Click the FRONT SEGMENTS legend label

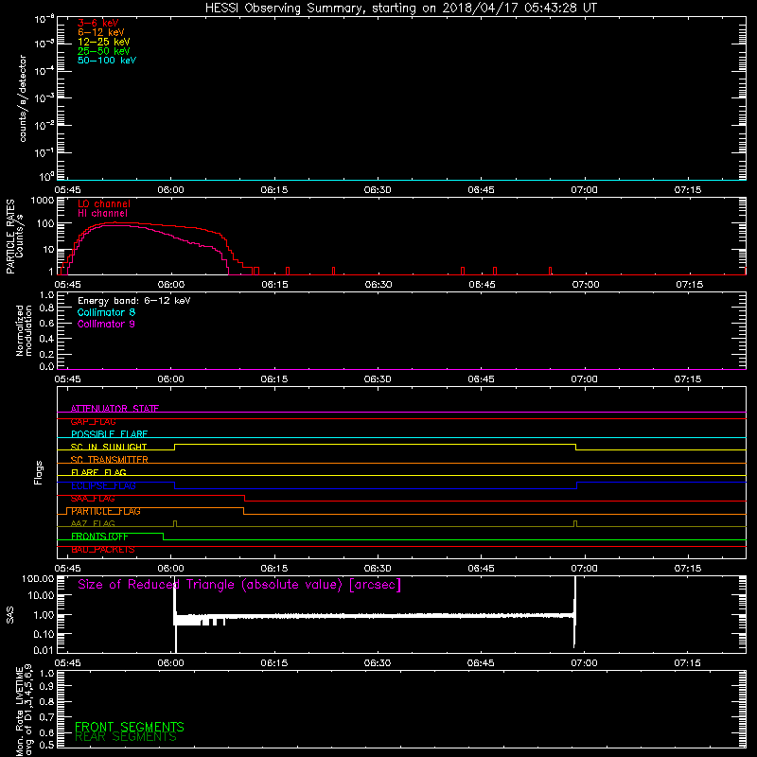(x=130, y=727)
